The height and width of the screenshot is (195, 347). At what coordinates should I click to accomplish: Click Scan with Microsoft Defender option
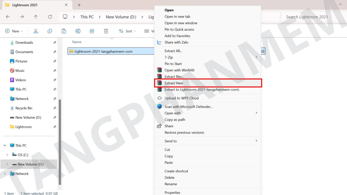(x=188, y=107)
